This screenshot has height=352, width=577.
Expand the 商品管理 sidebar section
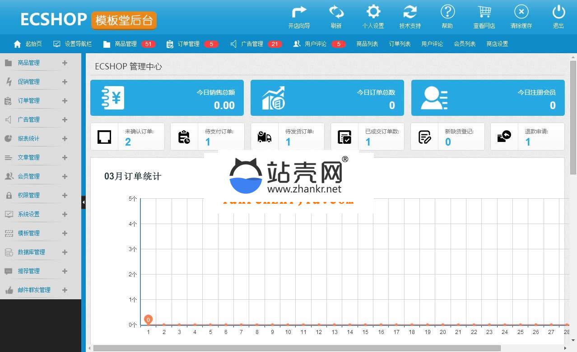coord(65,63)
